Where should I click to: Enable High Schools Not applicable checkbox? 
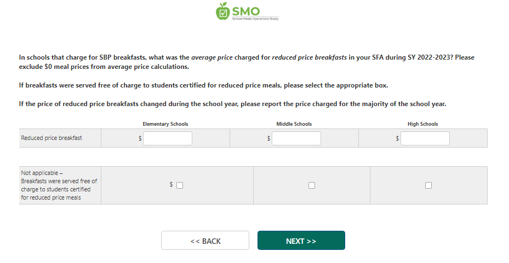(428, 185)
